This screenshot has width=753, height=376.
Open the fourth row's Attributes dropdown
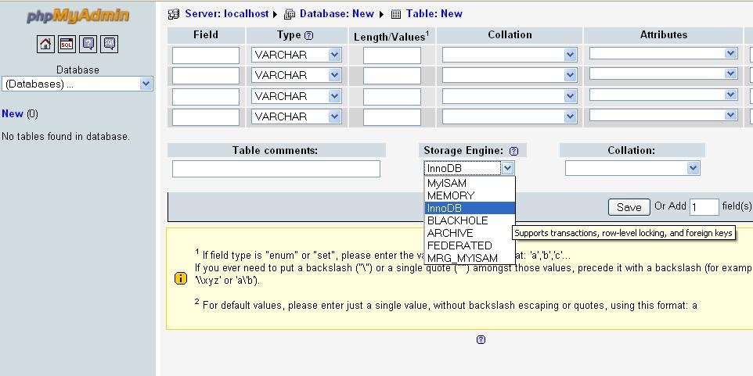664,115
